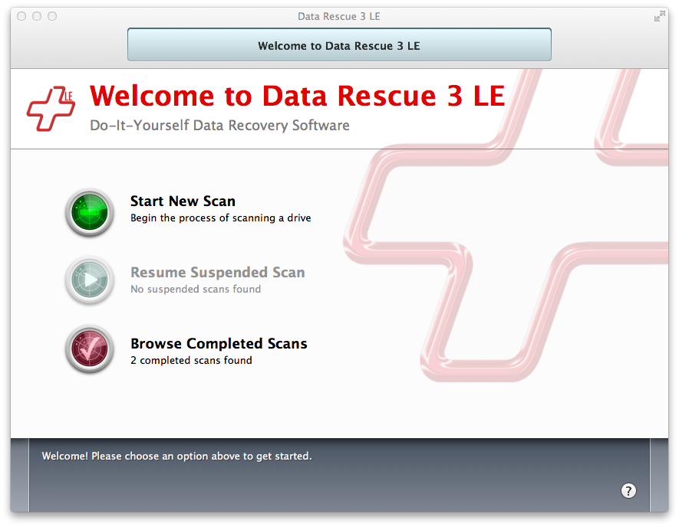Click the text "2 completed scans found"
This screenshot has width=679, height=527.
[x=191, y=360]
